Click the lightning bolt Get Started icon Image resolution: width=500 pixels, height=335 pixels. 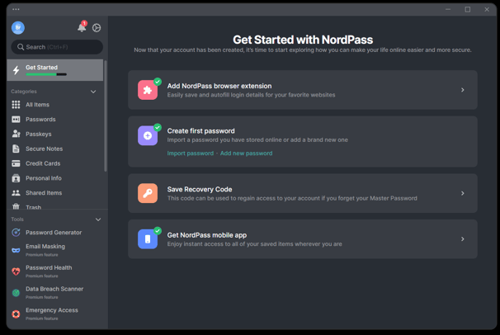click(x=16, y=70)
